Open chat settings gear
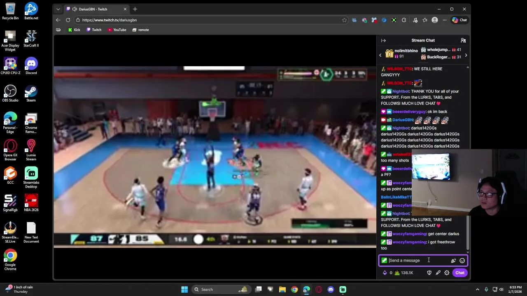Image resolution: width=527 pixels, height=296 pixels. click(447, 273)
